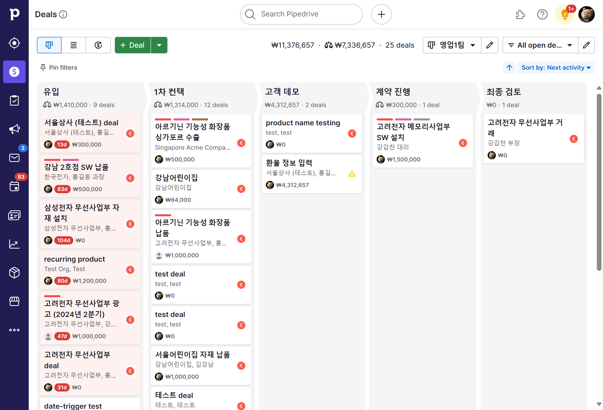Viewport: 603px width, 410px height.
Task: Switch to forecast view
Action: pos(98,45)
